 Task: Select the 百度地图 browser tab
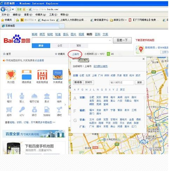[30, 26]
